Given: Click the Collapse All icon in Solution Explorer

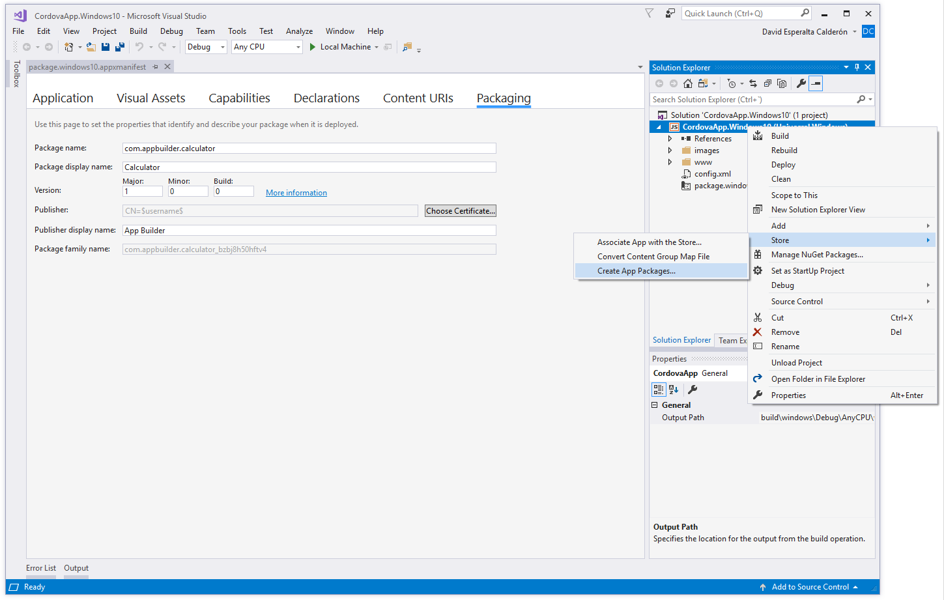Looking at the screenshot, I should (x=767, y=83).
